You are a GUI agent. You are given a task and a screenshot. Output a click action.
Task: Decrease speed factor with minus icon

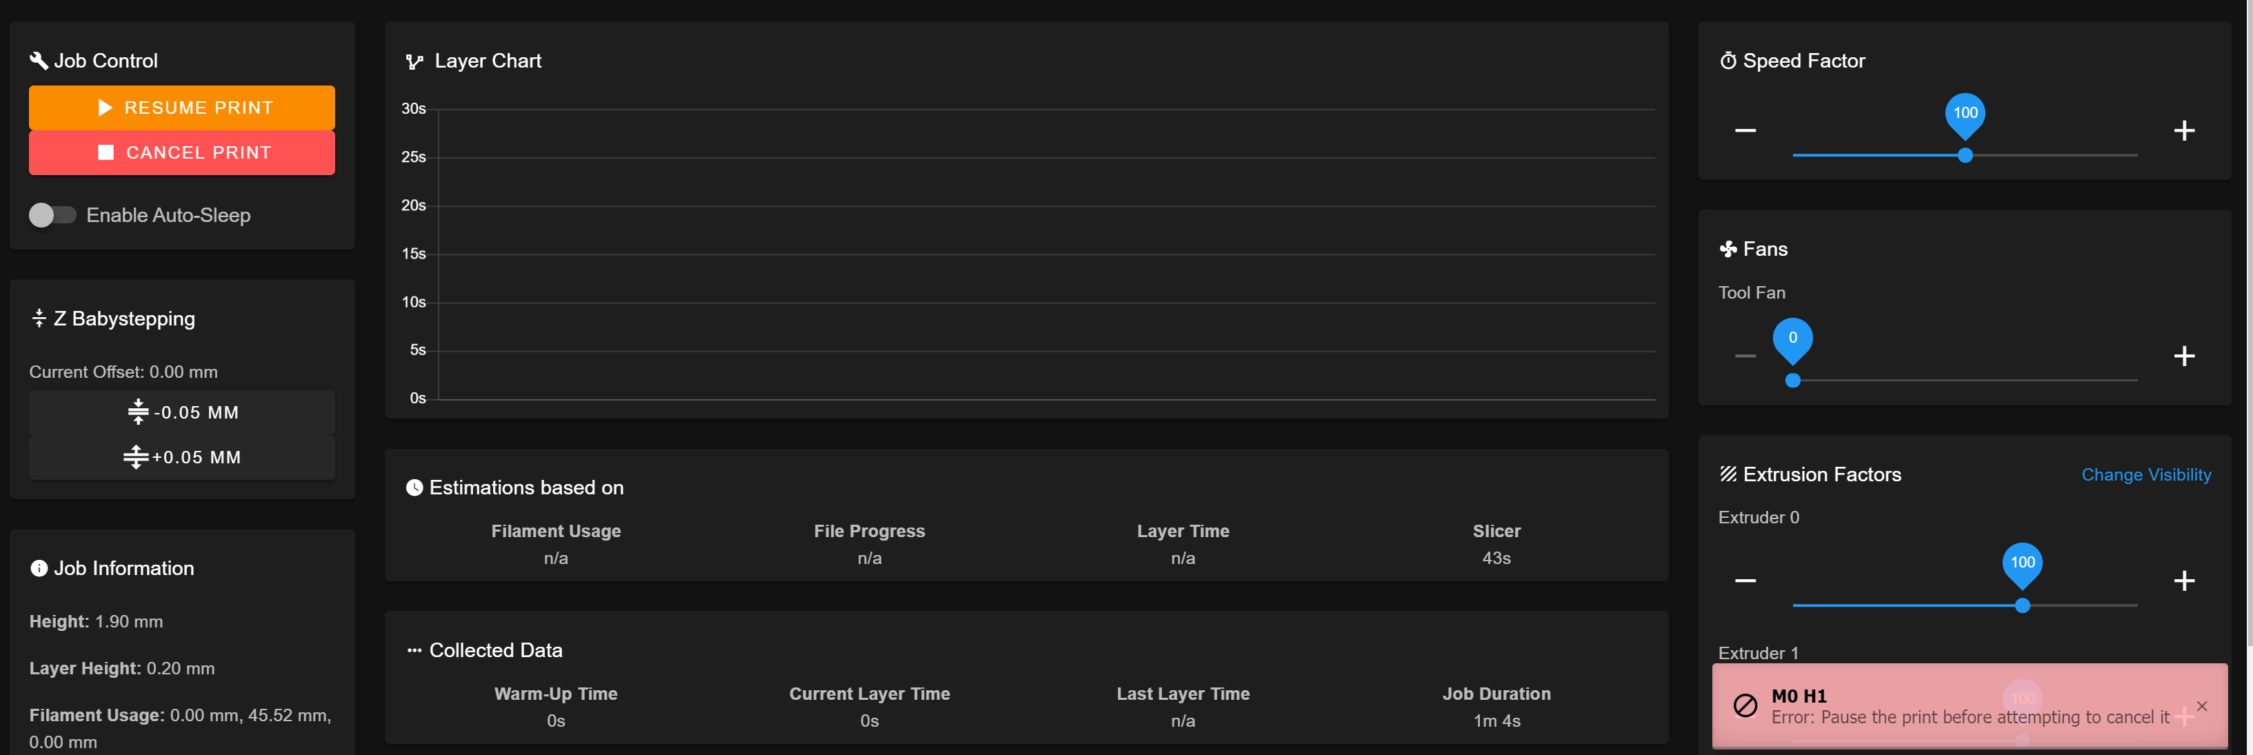(1745, 130)
